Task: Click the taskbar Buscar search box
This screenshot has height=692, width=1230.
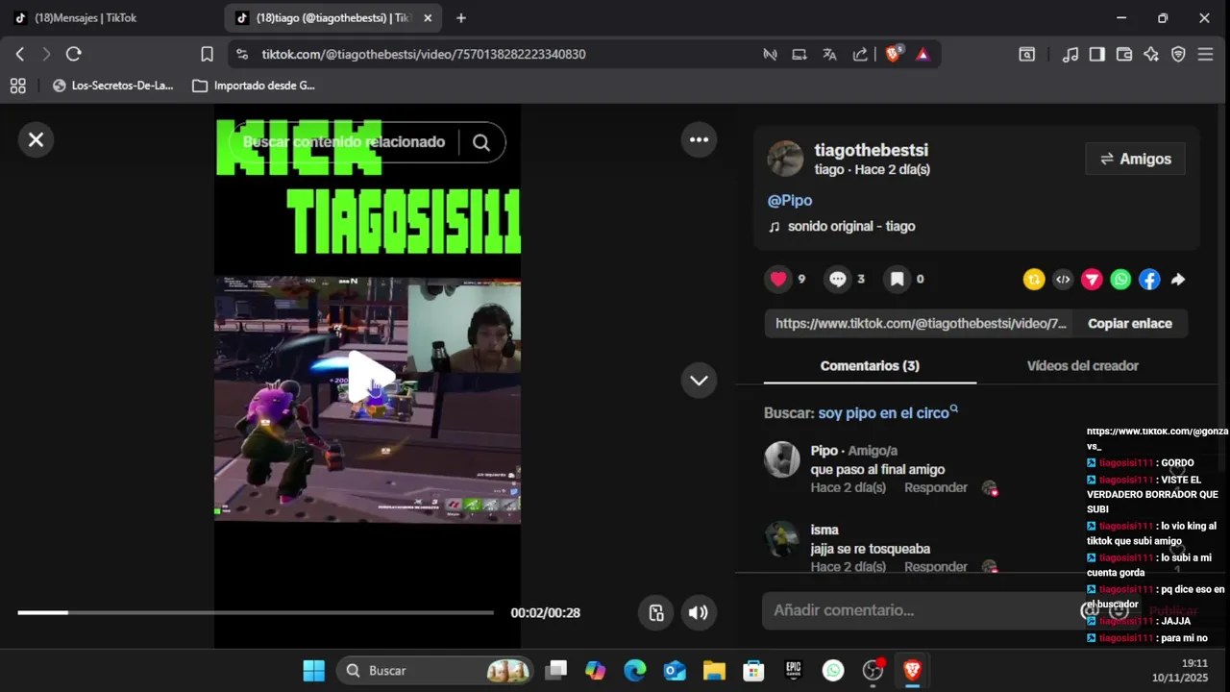Action: coord(435,671)
